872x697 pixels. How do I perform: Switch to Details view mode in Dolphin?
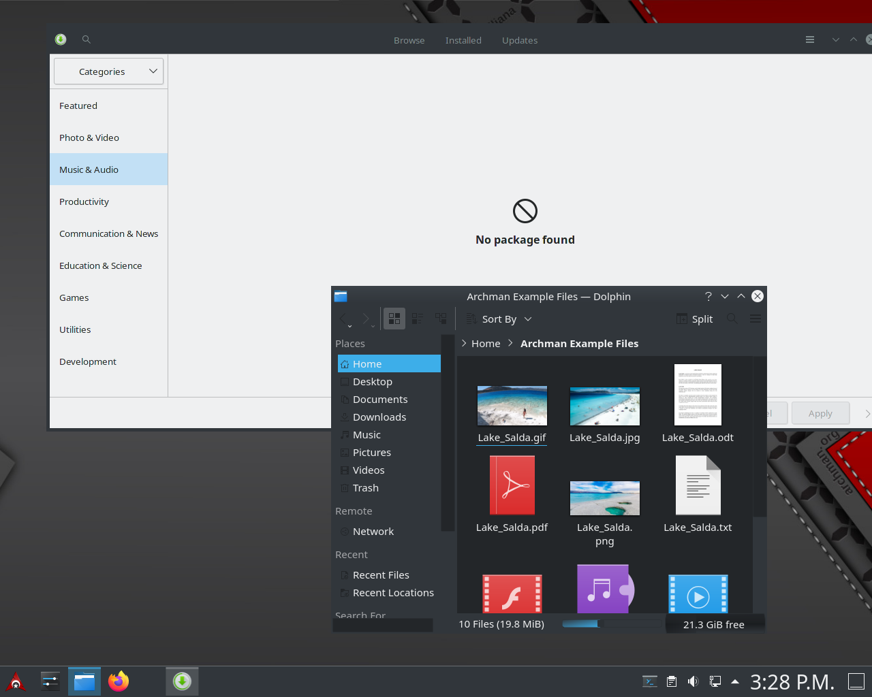point(441,319)
